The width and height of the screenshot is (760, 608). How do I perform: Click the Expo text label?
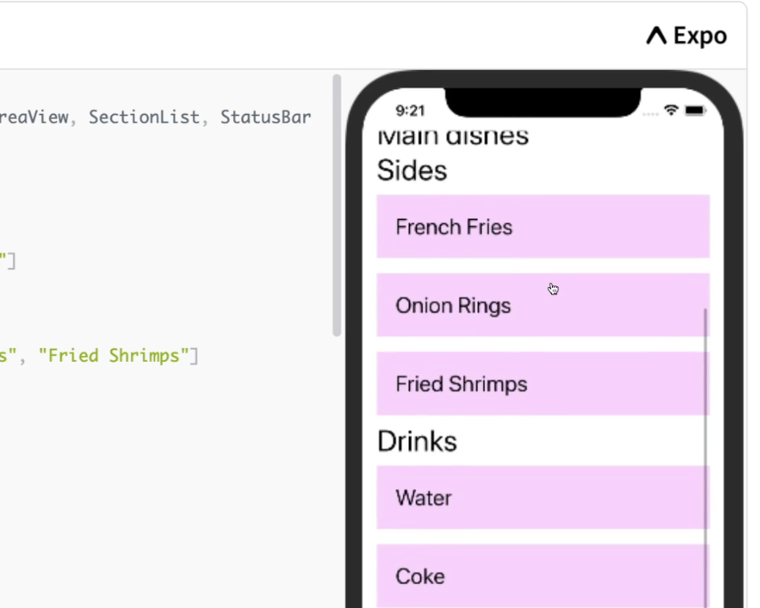point(701,36)
